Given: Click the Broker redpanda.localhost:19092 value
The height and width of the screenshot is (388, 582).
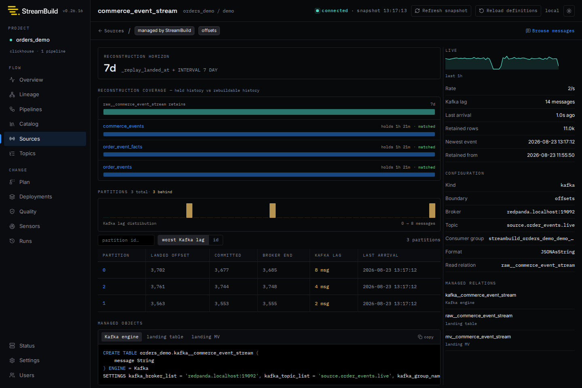Looking at the screenshot, I should click(541, 212).
